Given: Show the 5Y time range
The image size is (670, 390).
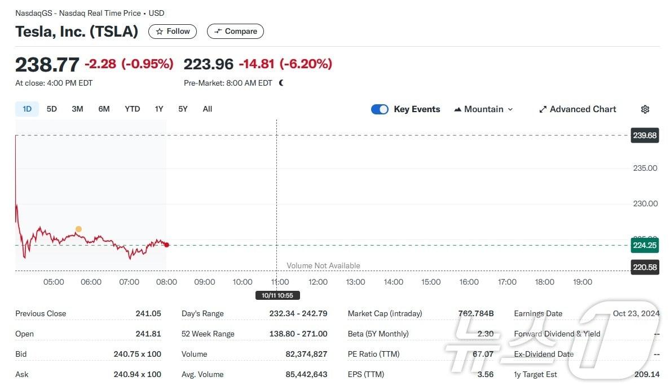Looking at the screenshot, I should pyautogui.click(x=183, y=109).
